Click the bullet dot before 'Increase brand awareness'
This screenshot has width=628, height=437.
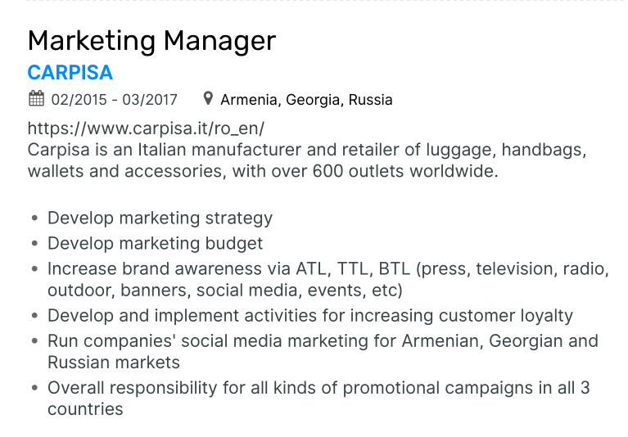pyautogui.click(x=34, y=268)
